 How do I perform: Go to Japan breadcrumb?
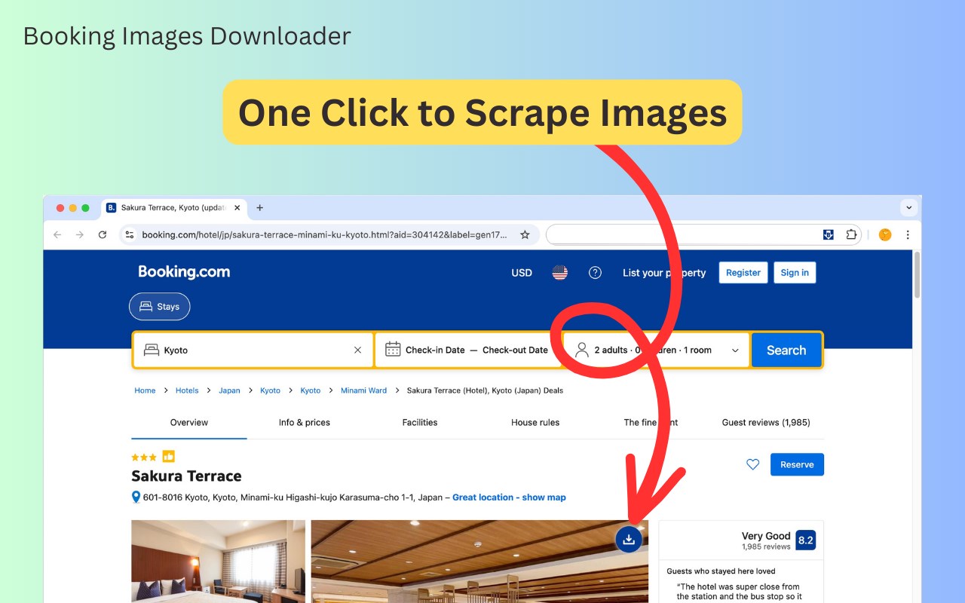[229, 390]
